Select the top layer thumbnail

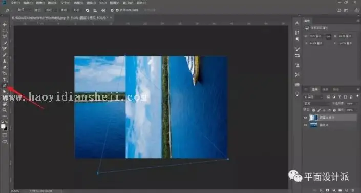pos(313,118)
